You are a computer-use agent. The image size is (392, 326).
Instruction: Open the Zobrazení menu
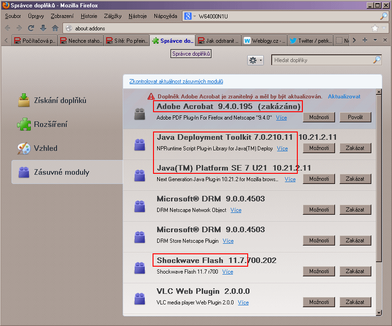62,16
